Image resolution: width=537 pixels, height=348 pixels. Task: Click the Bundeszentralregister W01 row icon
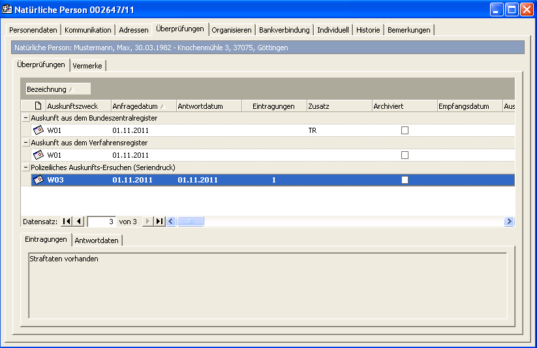(x=38, y=130)
